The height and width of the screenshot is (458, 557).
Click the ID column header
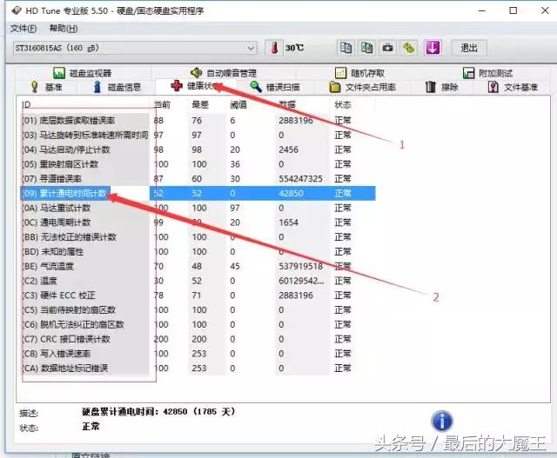[x=26, y=104]
